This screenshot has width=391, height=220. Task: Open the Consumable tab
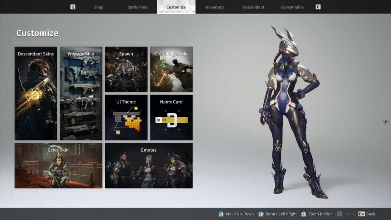[x=292, y=7]
